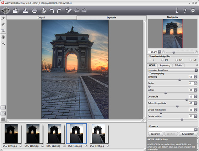The height and width of the screenshot is (151, 199).
Task: Click the single window view mode icon
Action: 3,107
